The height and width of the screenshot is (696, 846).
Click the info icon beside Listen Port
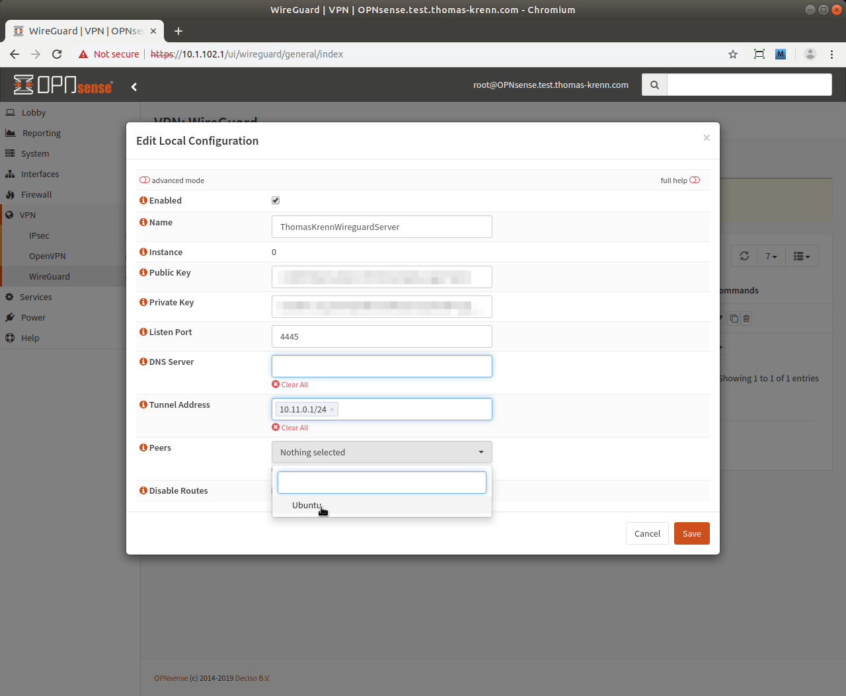click(x=143, y=332)
